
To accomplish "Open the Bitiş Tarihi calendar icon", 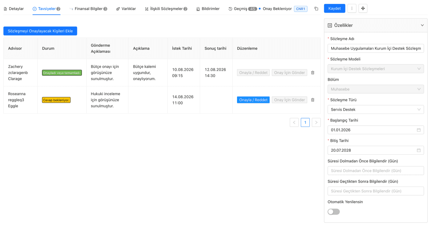I will (x=419, y=150).
